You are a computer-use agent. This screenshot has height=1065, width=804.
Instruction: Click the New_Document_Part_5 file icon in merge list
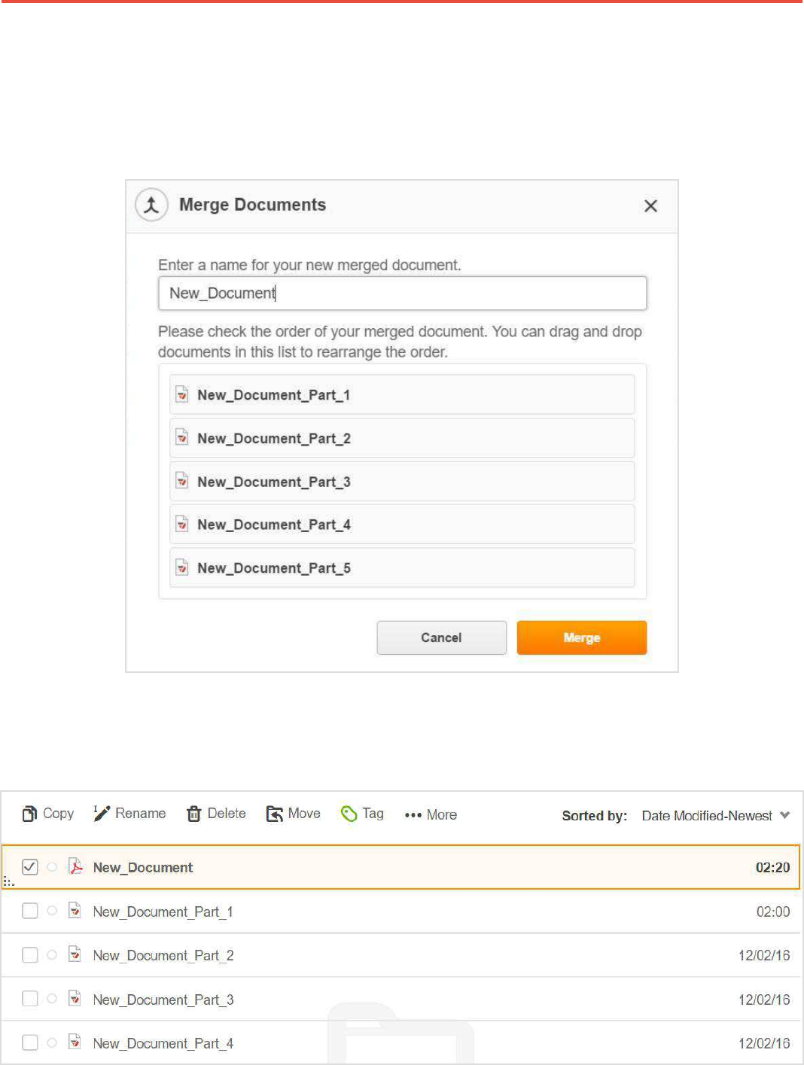click(x=182, y=567)
